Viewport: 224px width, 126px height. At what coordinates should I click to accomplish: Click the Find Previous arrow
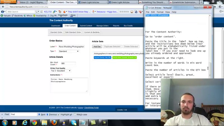pos(47,114)
